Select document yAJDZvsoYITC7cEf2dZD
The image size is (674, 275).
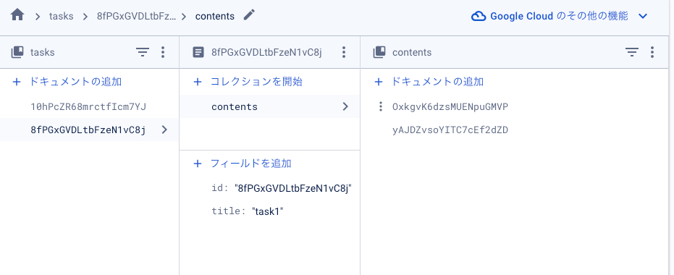point(450,130)
